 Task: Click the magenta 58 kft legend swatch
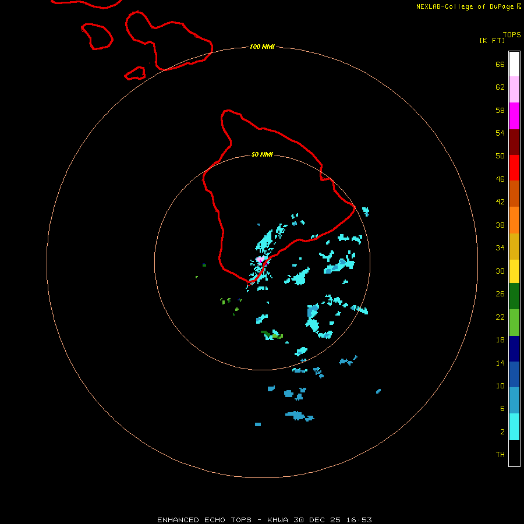coord(514,116)
